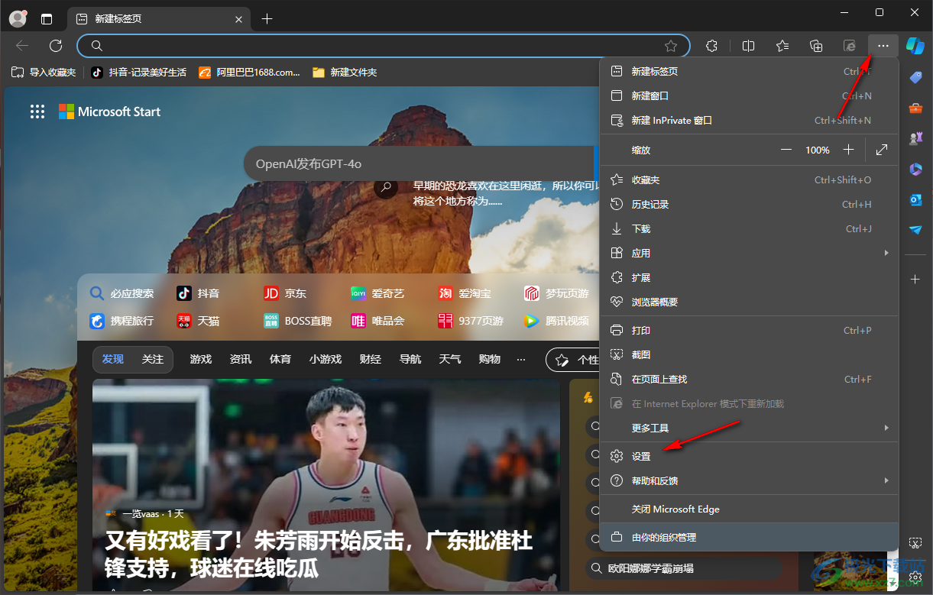Go back with the arrow button

tap(22, 46)
